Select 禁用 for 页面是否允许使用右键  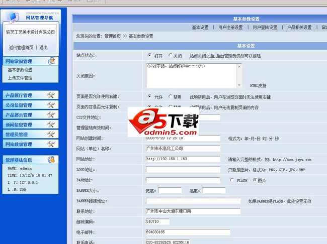coord(170,96)
